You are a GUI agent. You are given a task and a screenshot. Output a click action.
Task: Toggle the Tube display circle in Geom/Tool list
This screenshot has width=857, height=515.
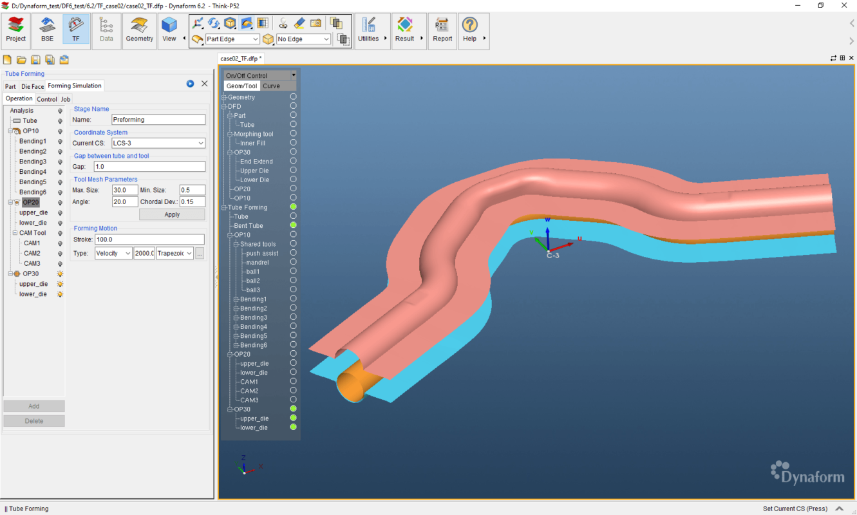point(294,216)
